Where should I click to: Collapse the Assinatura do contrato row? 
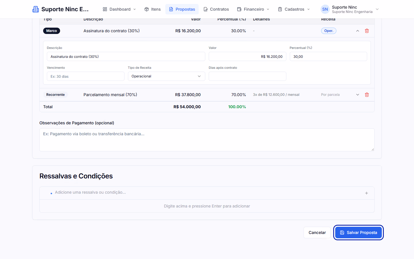(x=358, y=31)
